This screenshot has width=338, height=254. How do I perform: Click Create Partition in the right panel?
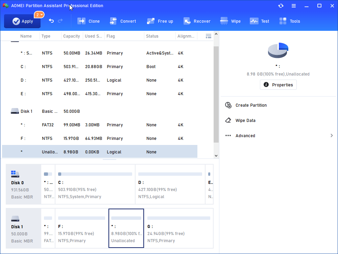[x=251, y=105]
